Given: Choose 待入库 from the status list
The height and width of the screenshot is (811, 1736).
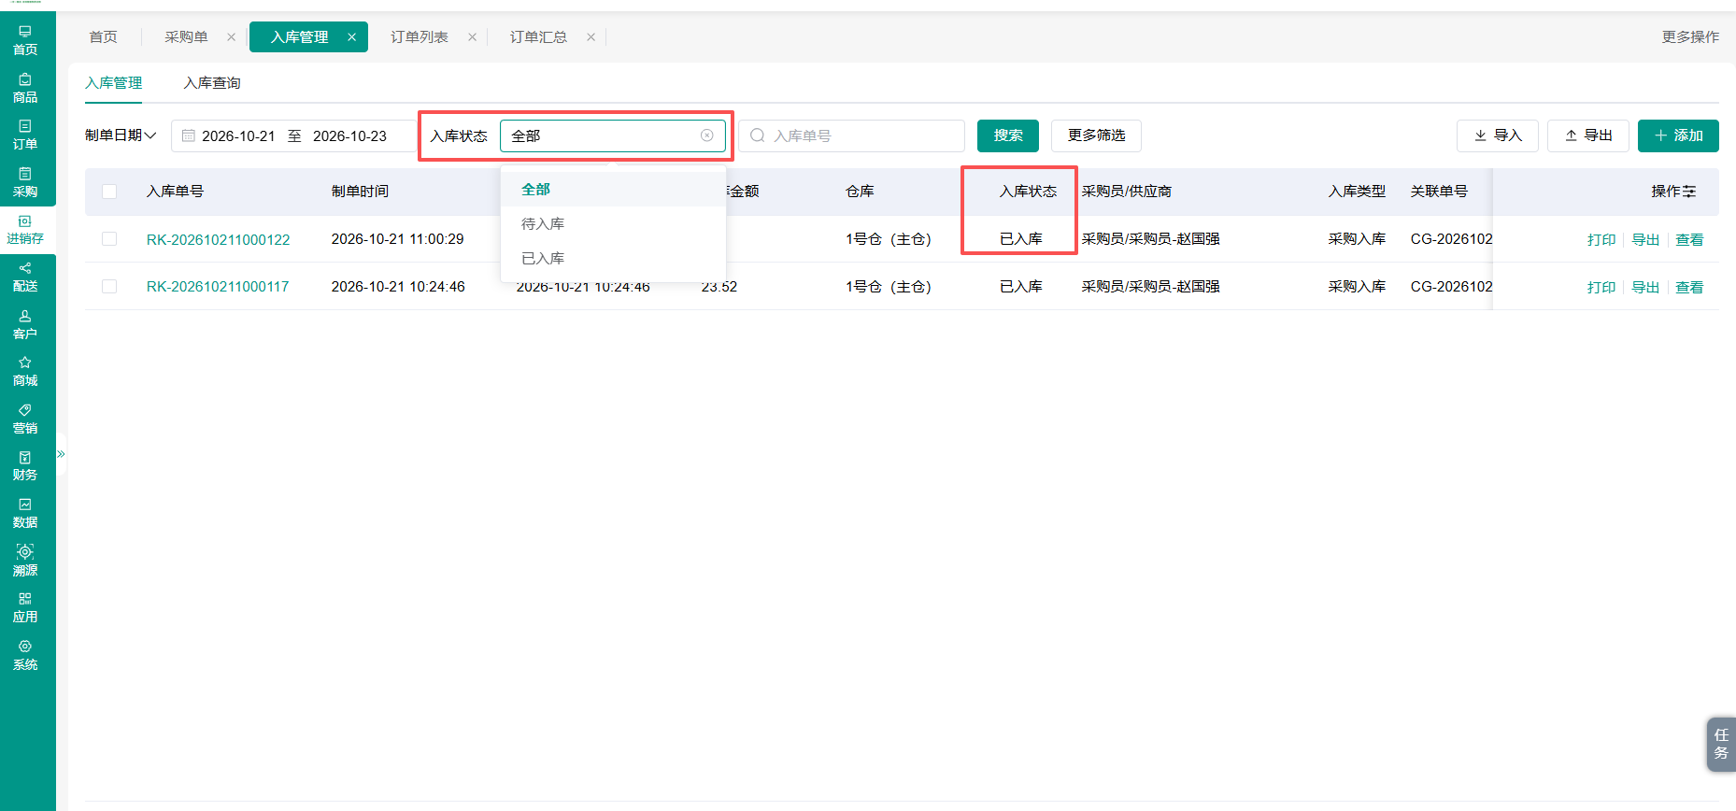Looking at the screenshot, I should click(613, 224).
